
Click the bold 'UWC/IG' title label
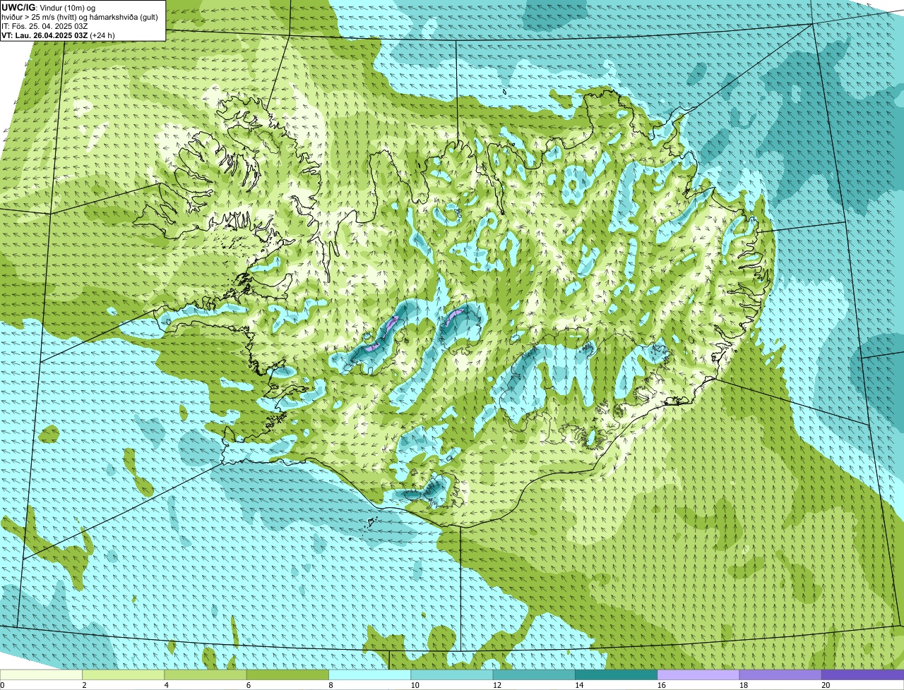[x=18, y=7]
